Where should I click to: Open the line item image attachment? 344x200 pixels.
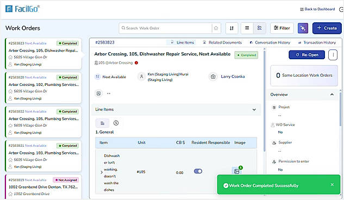pyautogui.click(x=237, y=171)
